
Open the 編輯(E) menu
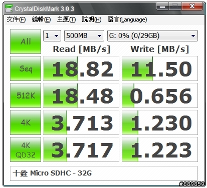tap(41, 19)
